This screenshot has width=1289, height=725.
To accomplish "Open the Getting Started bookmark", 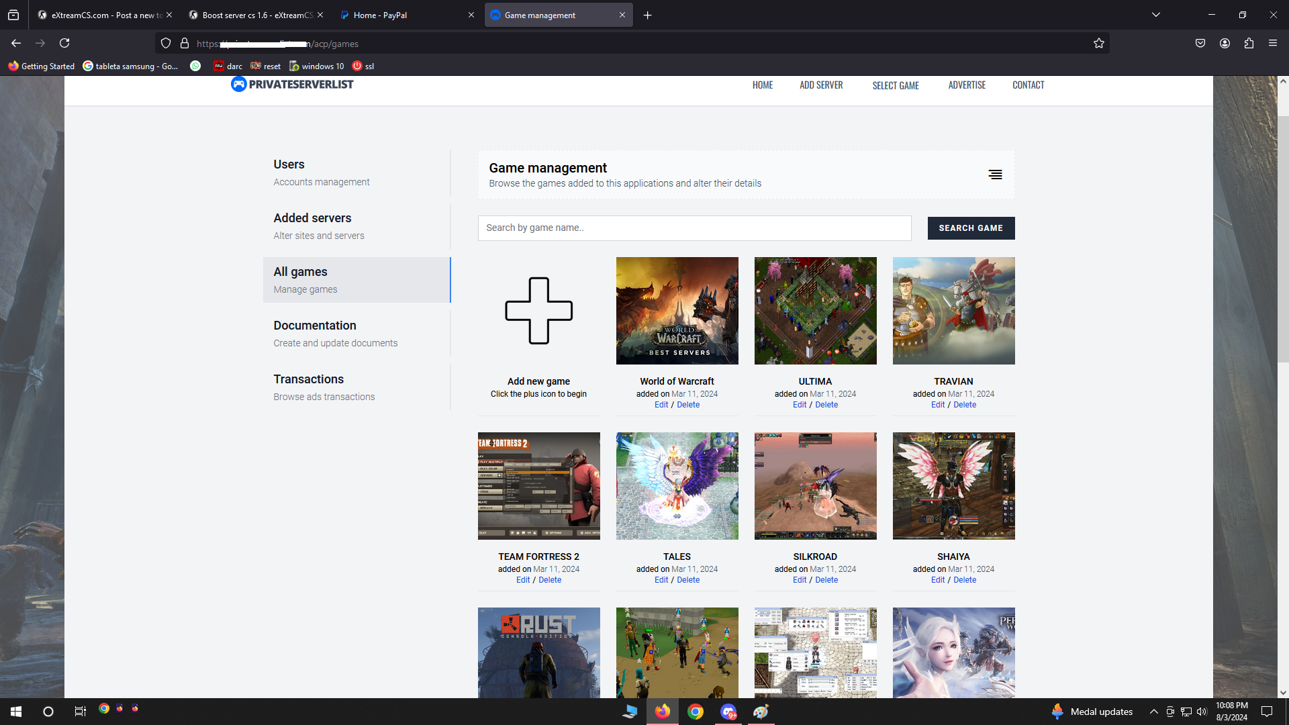I will coord(42,66).
